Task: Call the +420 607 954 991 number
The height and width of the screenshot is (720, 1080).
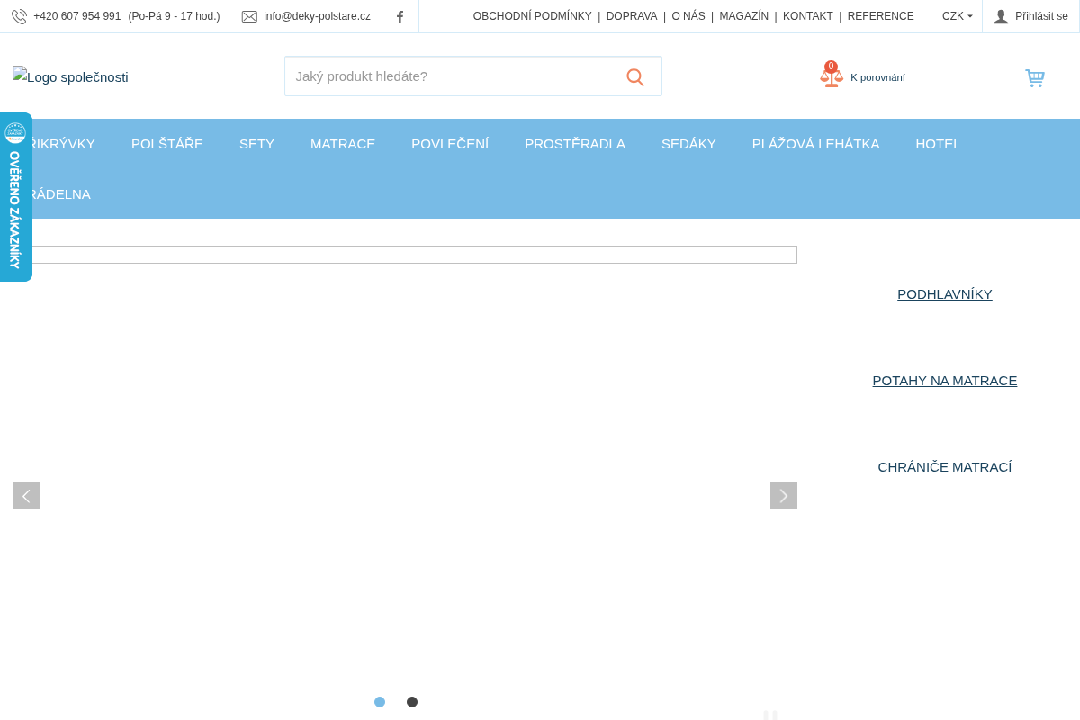Action: point(77,16)
